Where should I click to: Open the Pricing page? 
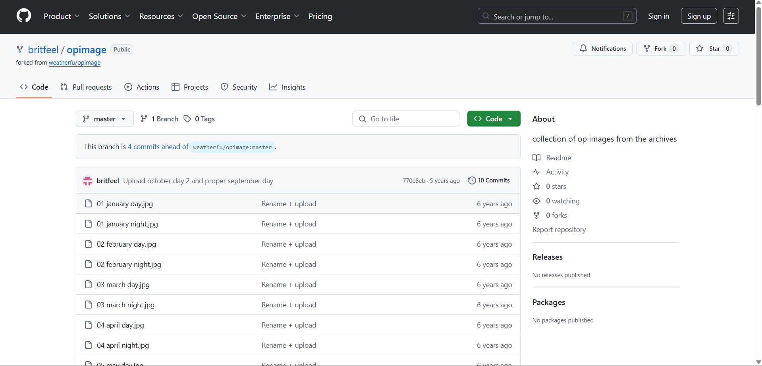(x=320, y=16)
